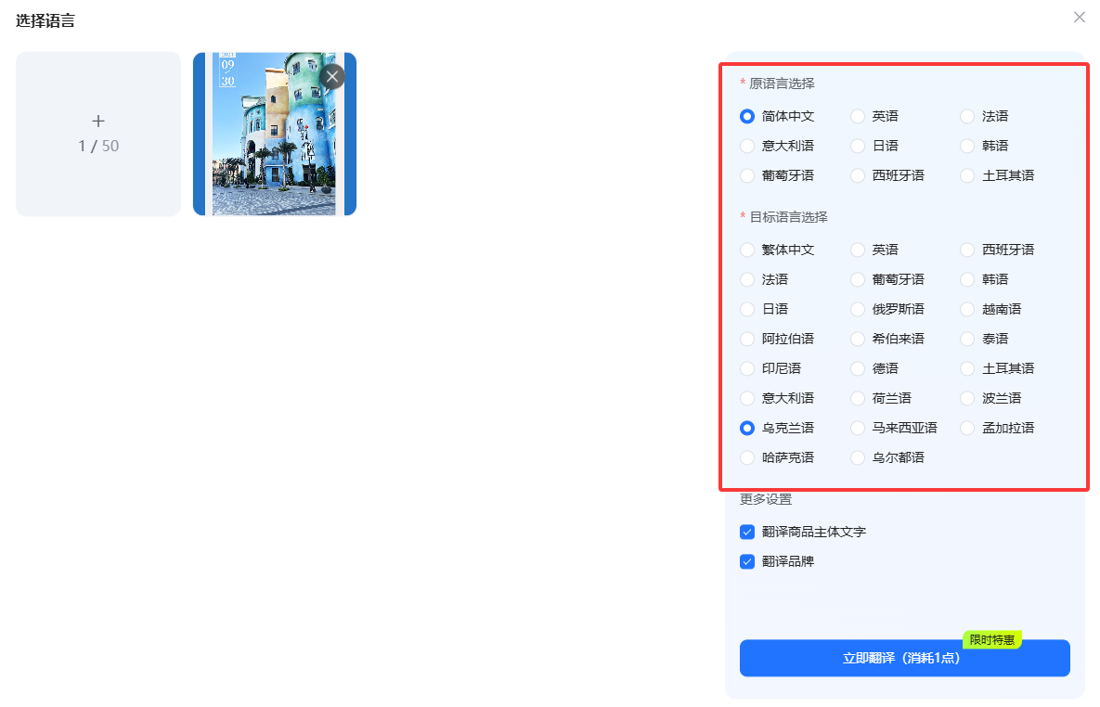Choose 乌尔都语 as target language
This screenshot has width=1100, height=707.
click(858, 457)
